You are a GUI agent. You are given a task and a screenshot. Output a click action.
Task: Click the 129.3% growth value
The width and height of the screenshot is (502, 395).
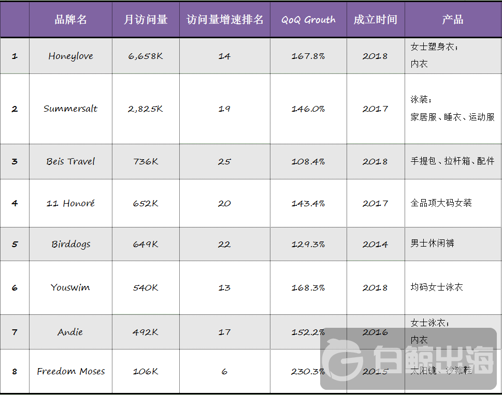point(308,244)
